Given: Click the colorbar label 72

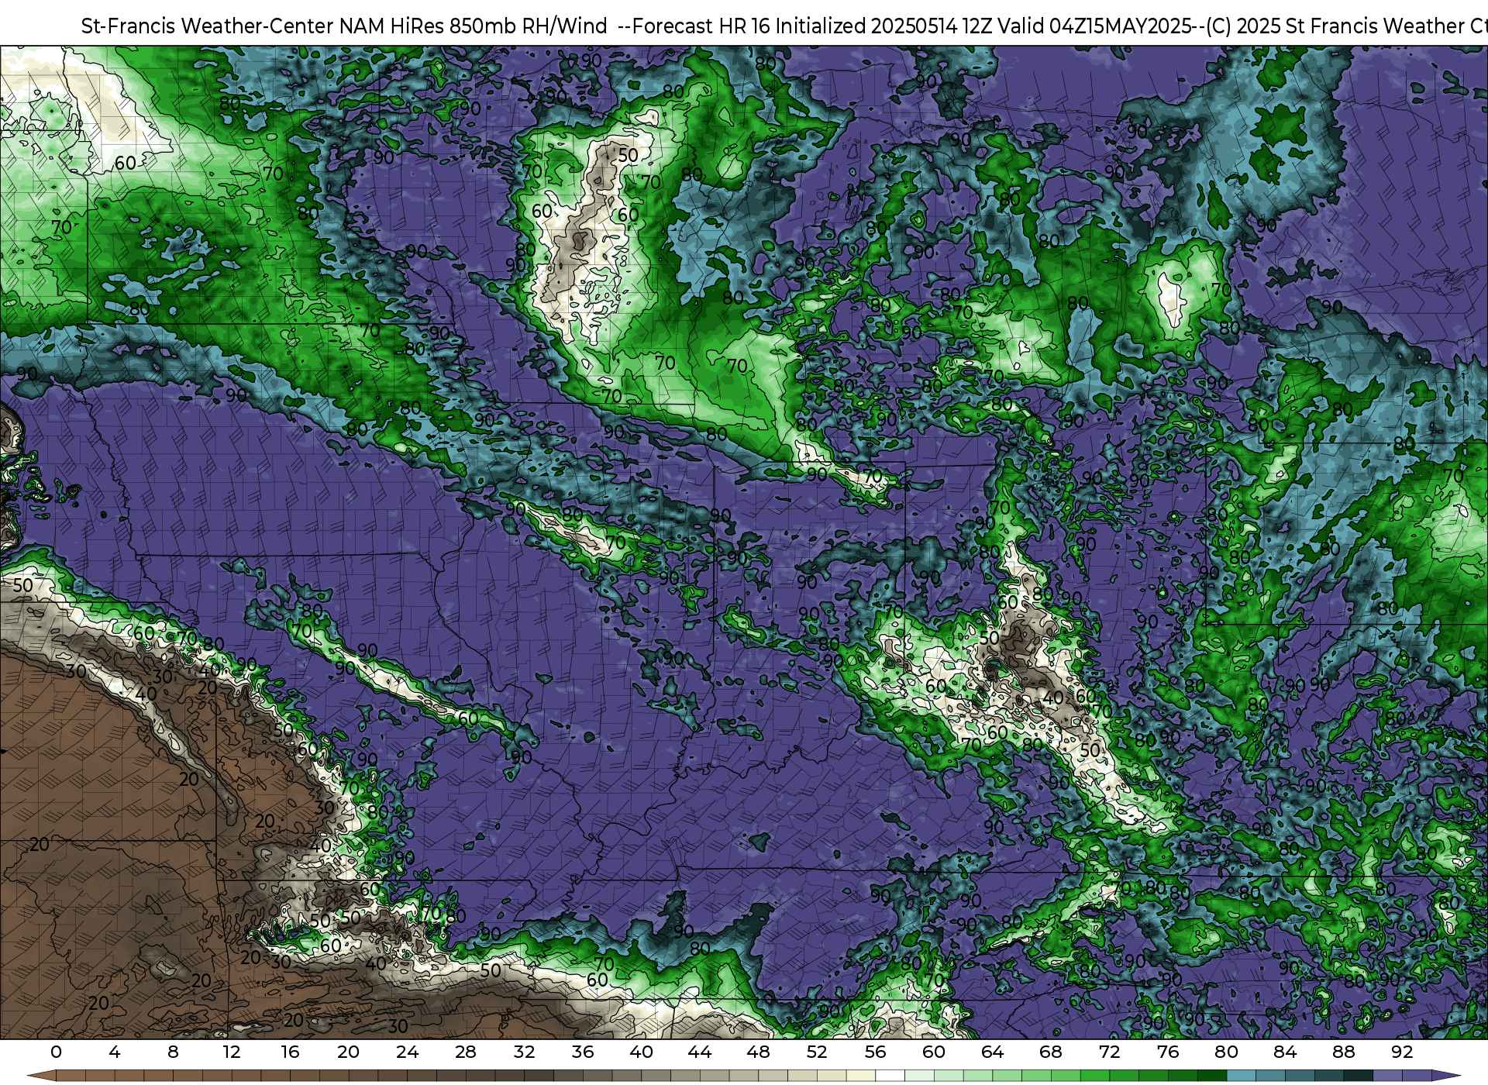Looking at the screenshot, I should [1109, 1052].
